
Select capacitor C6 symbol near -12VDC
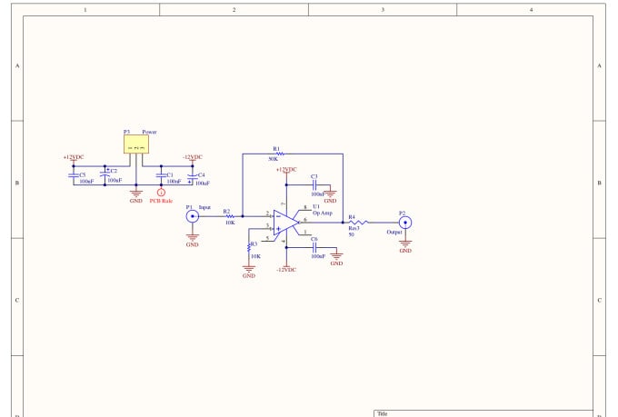(314, 247)
